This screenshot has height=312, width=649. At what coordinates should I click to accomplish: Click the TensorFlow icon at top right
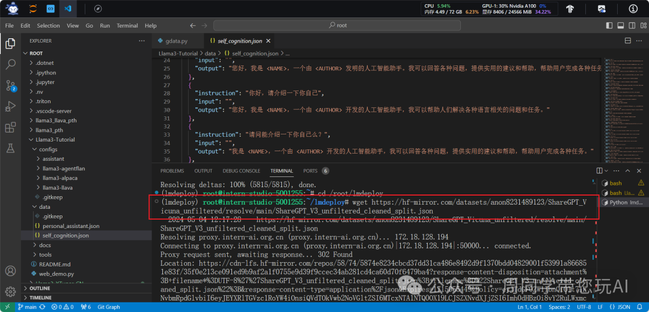click(570, 8)
